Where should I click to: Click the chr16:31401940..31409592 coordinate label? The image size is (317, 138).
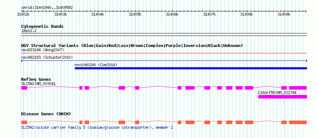tap(47, 7)
